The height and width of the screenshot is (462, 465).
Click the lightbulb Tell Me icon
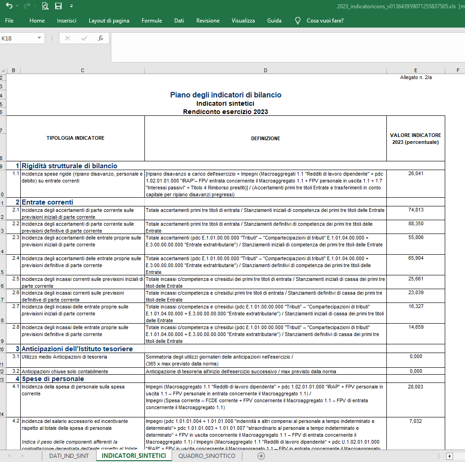tap(298, 20)
